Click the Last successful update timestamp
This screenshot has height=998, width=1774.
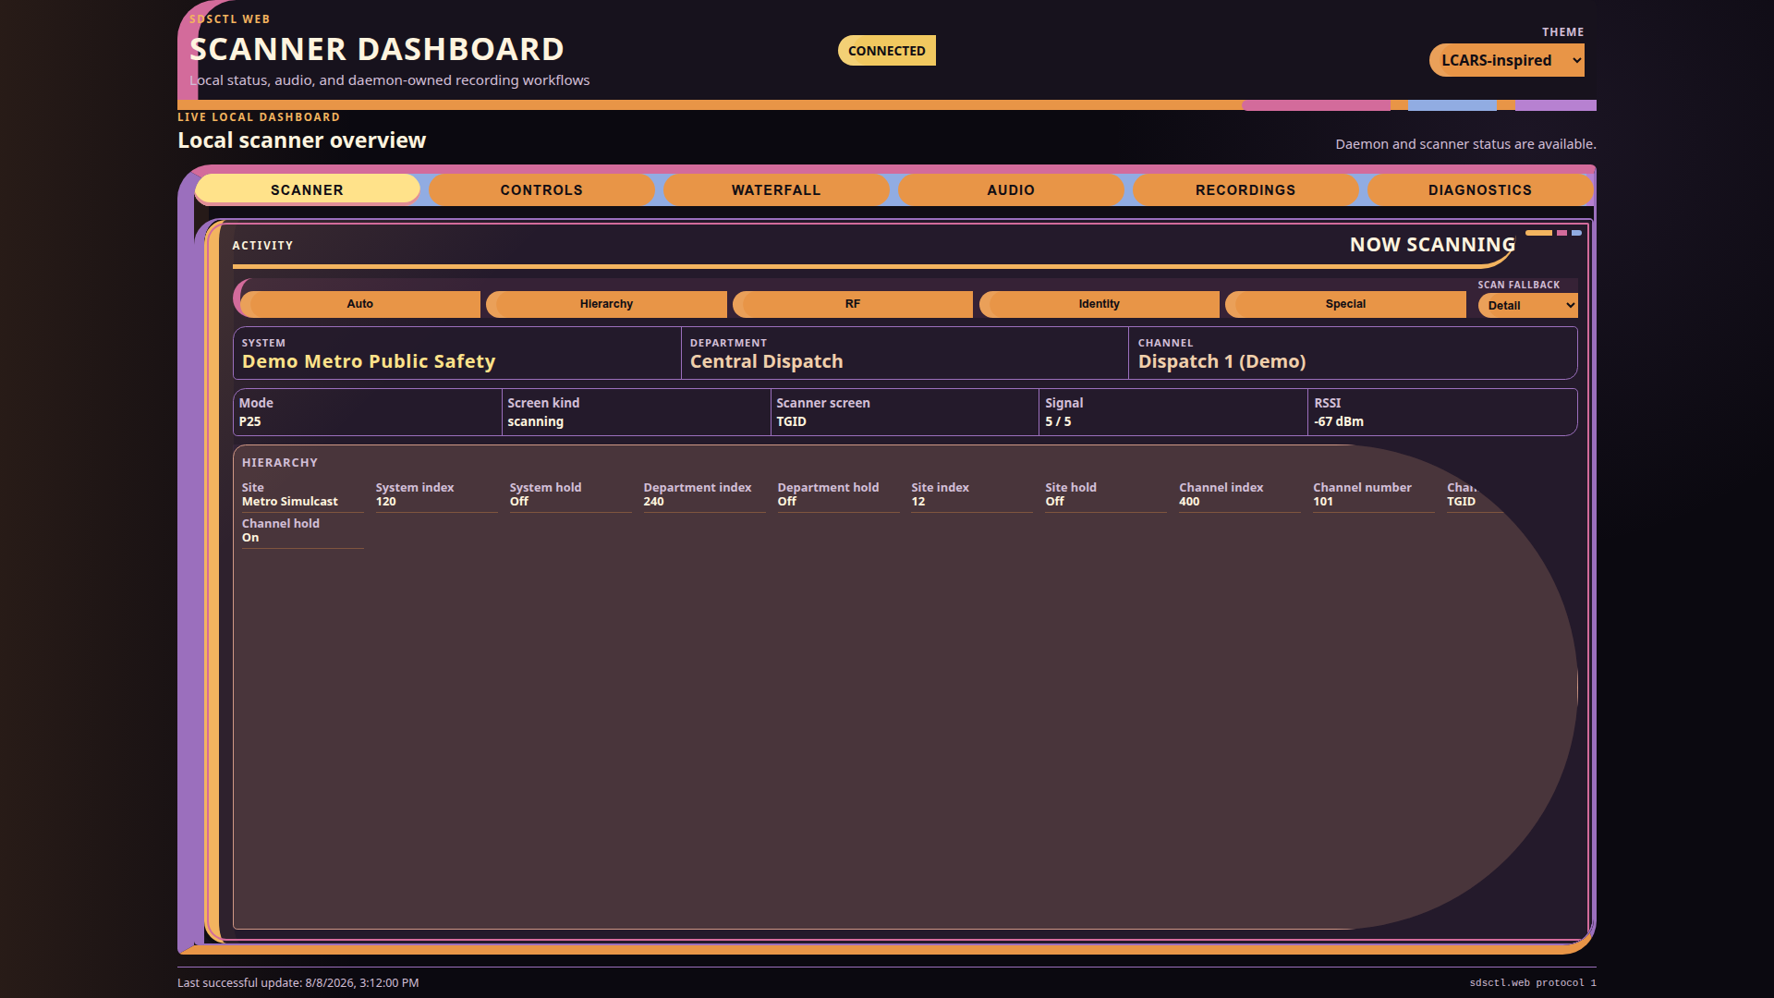[298, 983]
